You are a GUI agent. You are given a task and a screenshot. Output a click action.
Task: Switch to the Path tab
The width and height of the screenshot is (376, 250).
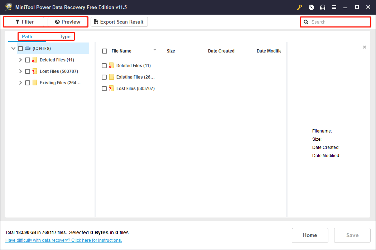[x=27, y=36]
